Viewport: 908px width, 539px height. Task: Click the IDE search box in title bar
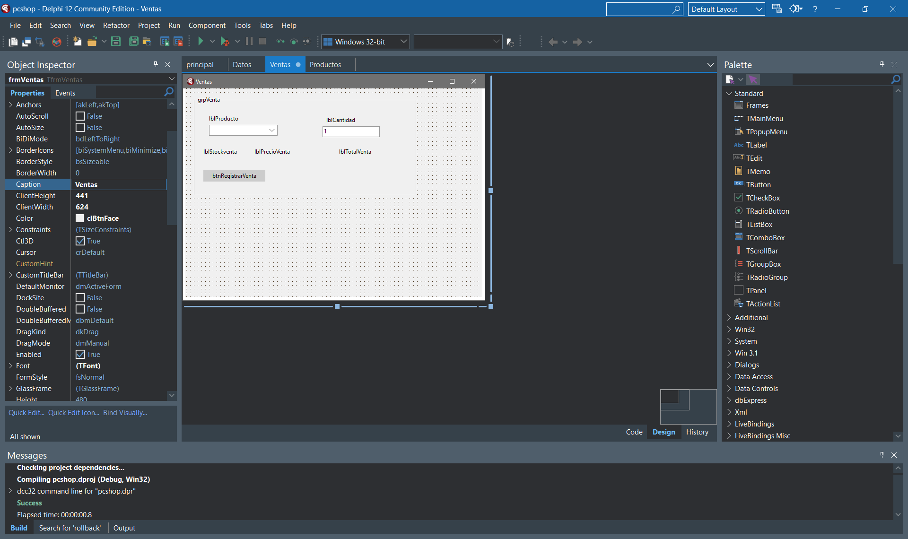[645, 9]
